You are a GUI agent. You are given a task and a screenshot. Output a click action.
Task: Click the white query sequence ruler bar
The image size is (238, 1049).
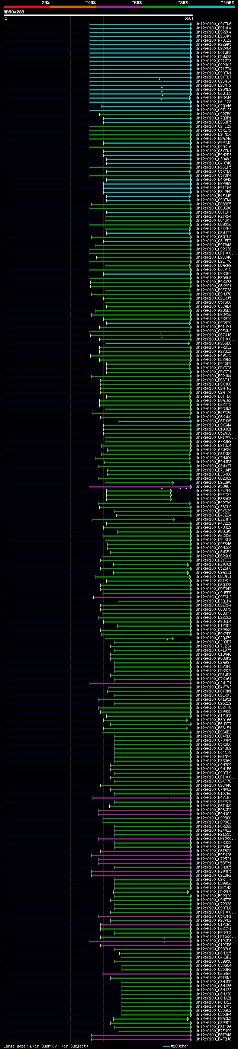click(98, 16)
